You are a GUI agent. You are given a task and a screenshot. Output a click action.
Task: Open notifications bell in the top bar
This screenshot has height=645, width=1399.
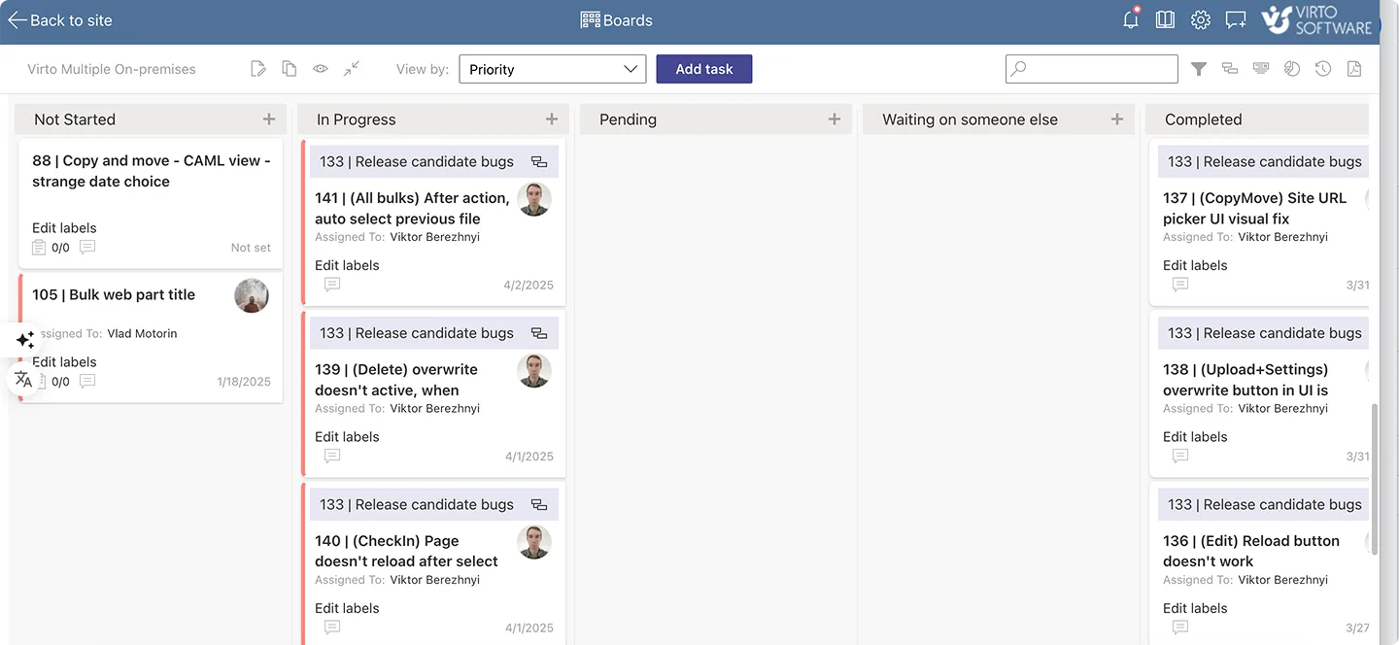pos(1130,18)
